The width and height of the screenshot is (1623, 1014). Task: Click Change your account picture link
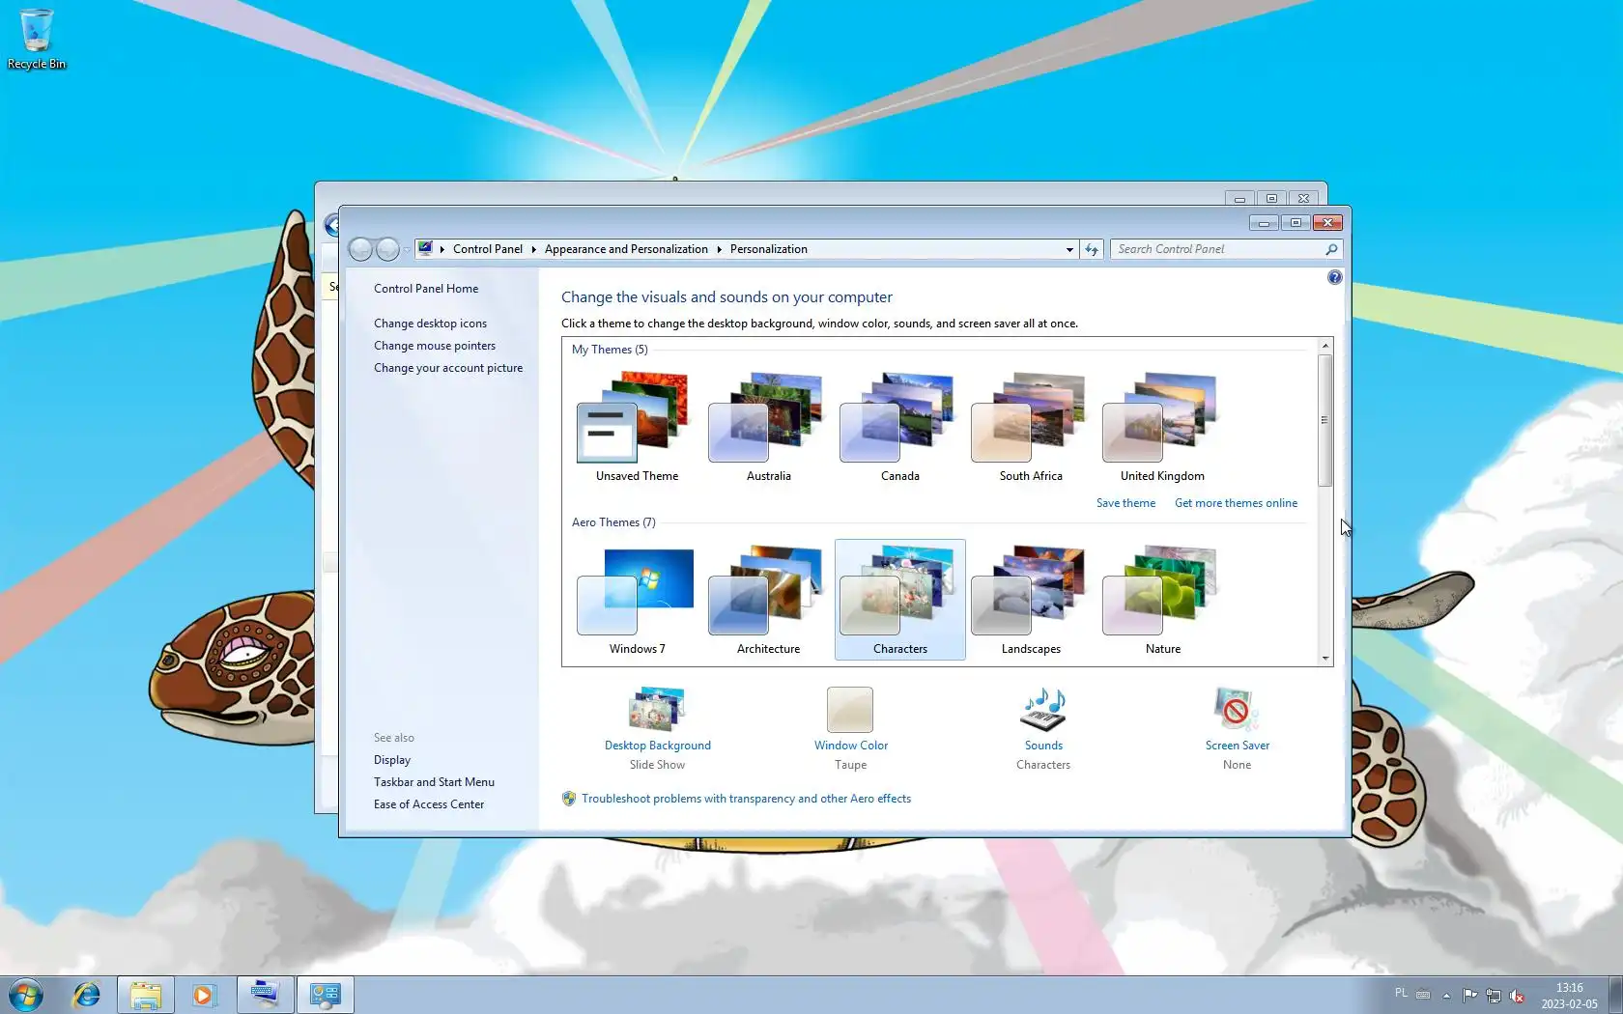pyautogui.click(x=448, y=368)
